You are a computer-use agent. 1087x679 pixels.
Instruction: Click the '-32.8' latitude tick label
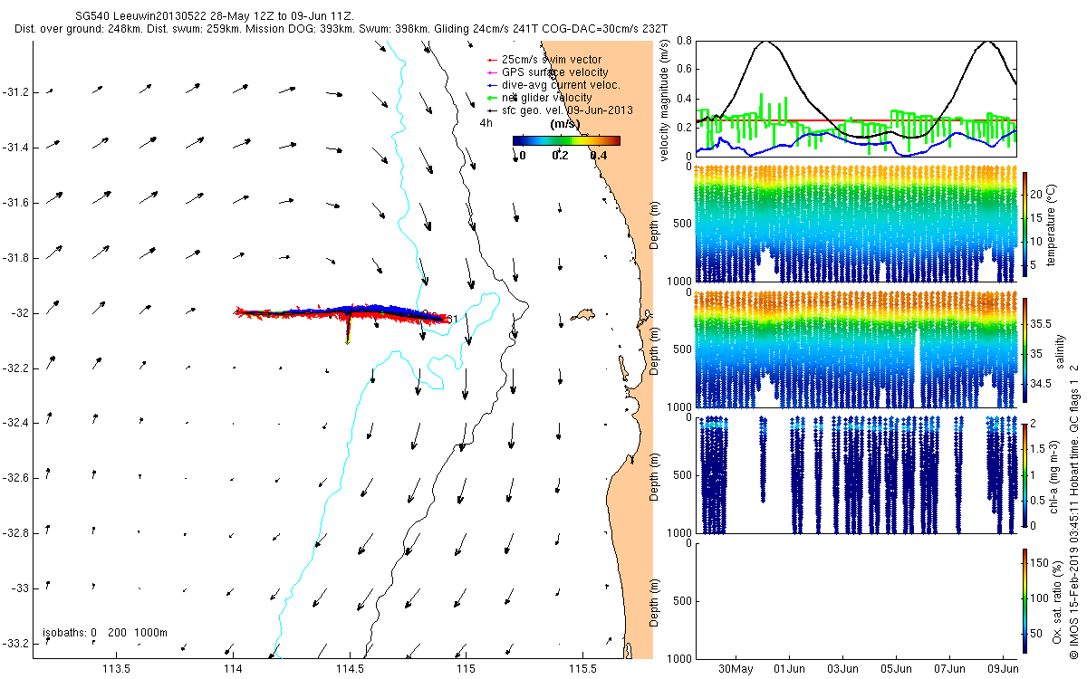pos(16,533)
